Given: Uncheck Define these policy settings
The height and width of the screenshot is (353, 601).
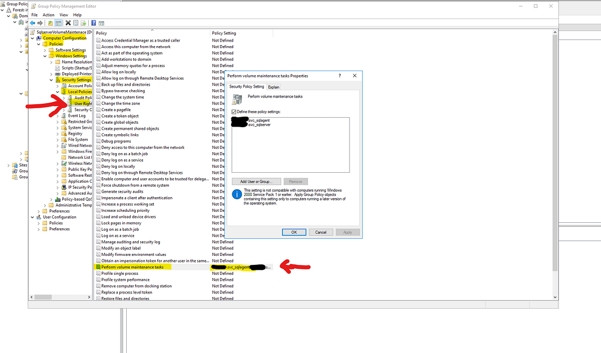Looking at the screenshot, I should pyautogui.click(x=233, y=112).
